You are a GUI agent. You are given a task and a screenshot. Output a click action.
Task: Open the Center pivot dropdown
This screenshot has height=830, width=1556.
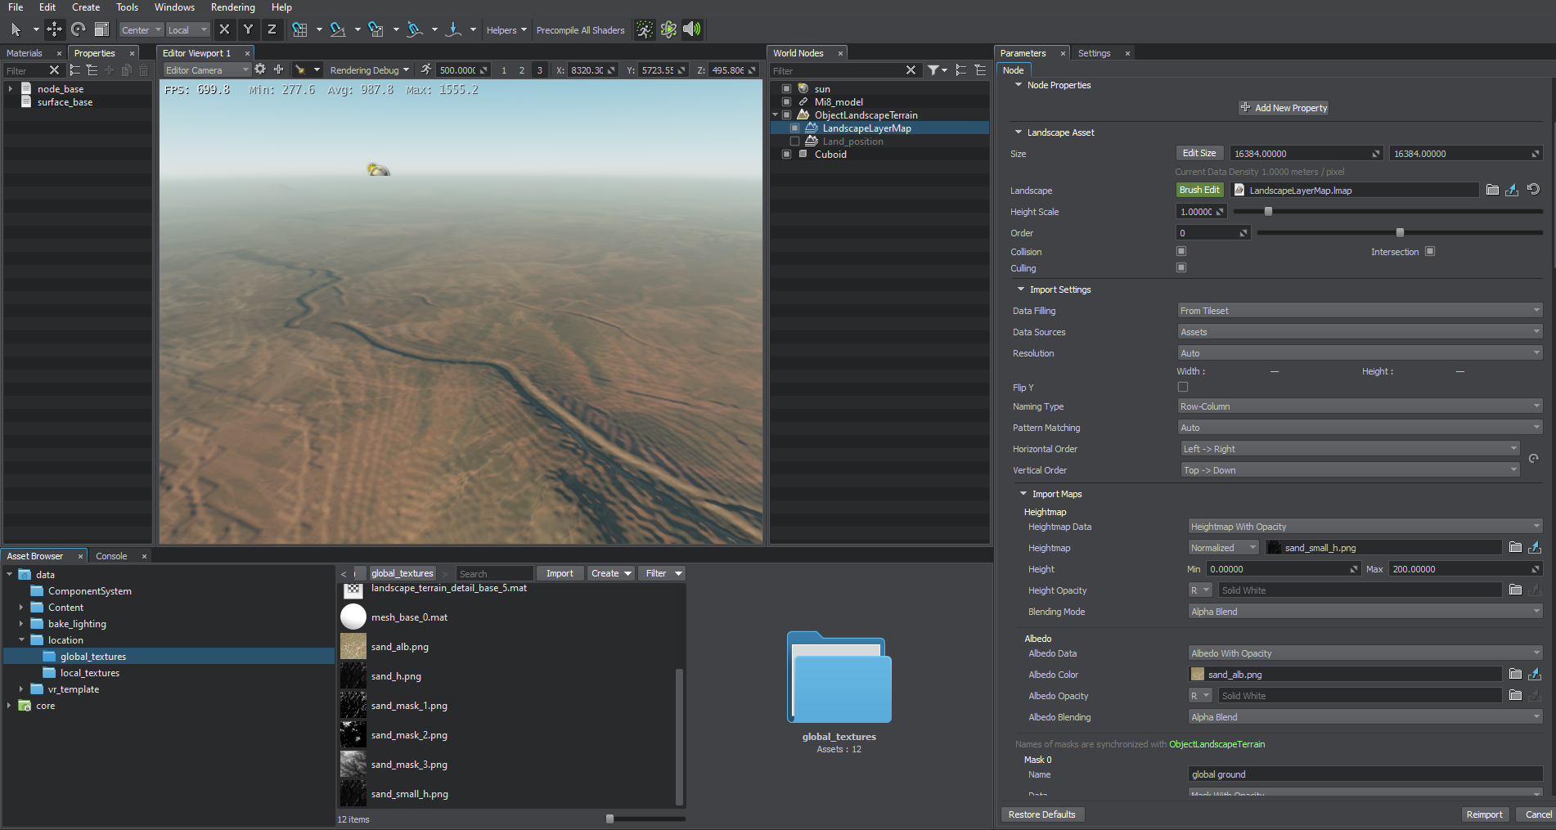pos(142,30)
